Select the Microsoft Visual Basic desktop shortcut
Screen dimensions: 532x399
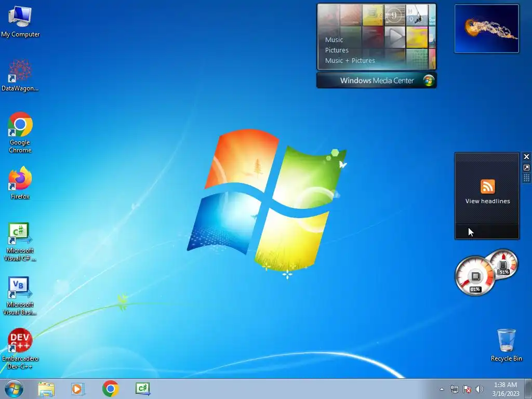pyautogui.click(x=20, y=296)
